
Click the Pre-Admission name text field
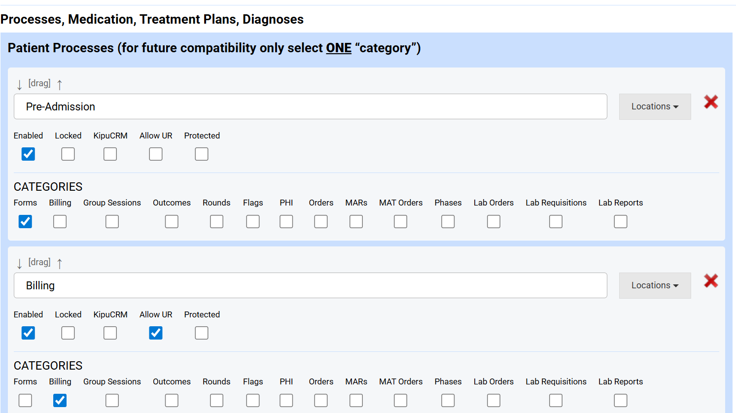pos(310,106)
